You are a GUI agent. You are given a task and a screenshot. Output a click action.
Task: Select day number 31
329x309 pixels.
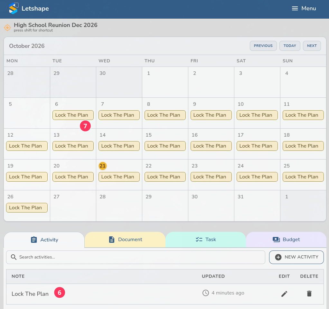(240, 197)
